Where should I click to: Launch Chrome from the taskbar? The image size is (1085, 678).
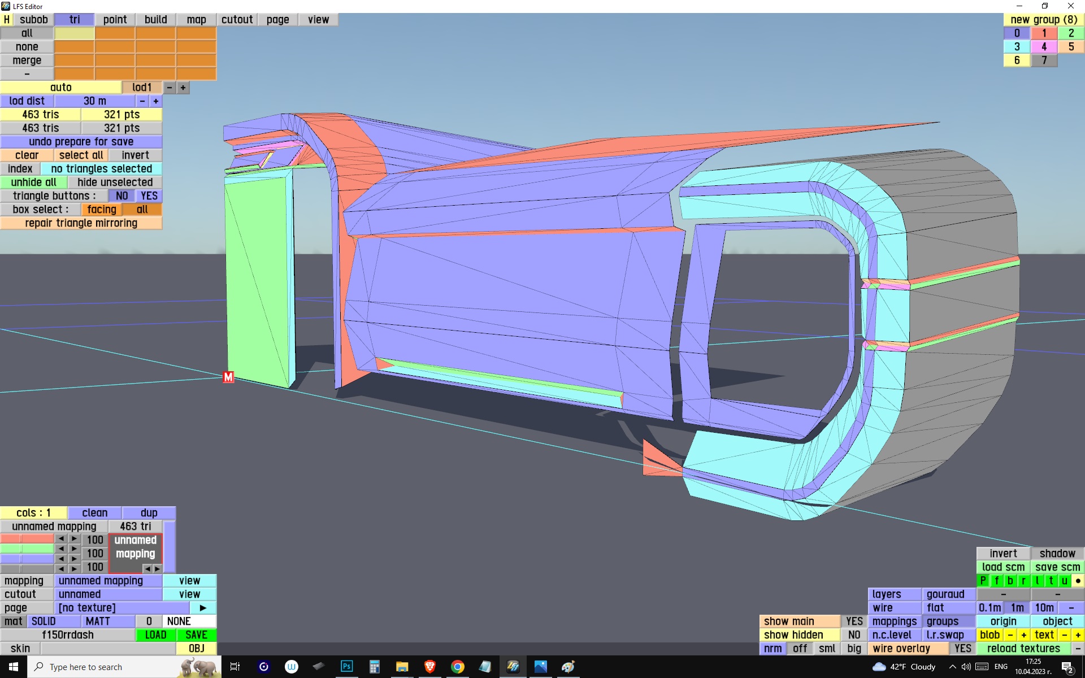coord(457,667)
